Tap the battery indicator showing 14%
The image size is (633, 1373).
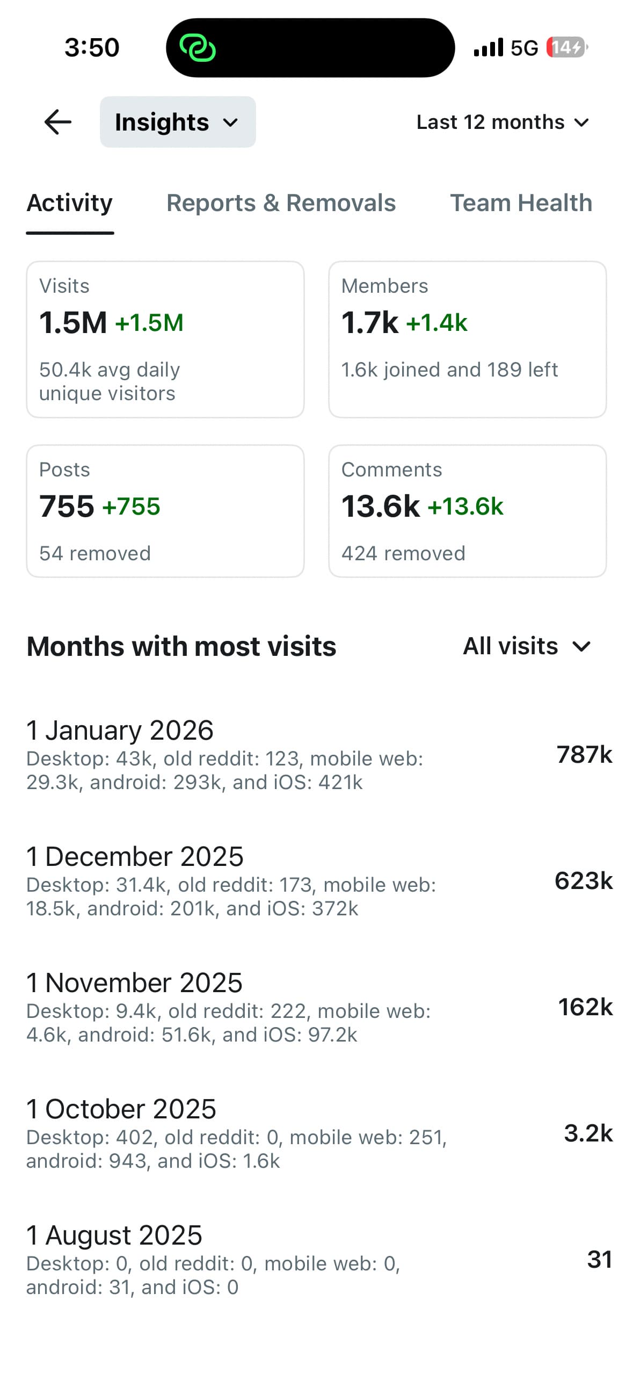point(565,47)
